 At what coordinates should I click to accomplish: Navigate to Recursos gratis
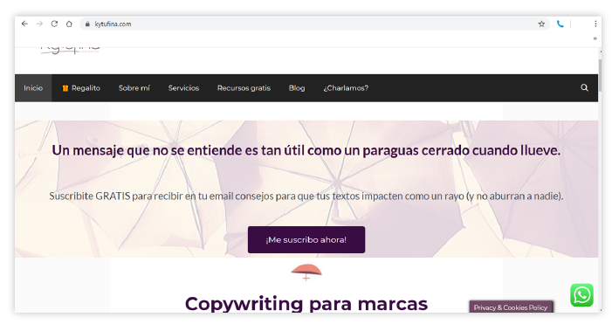pyautogui.click(x=244, y=88)
